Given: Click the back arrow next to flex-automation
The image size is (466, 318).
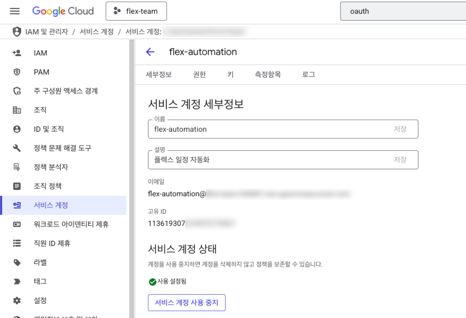Looking at the screenshot, I should tap(150, 52).
